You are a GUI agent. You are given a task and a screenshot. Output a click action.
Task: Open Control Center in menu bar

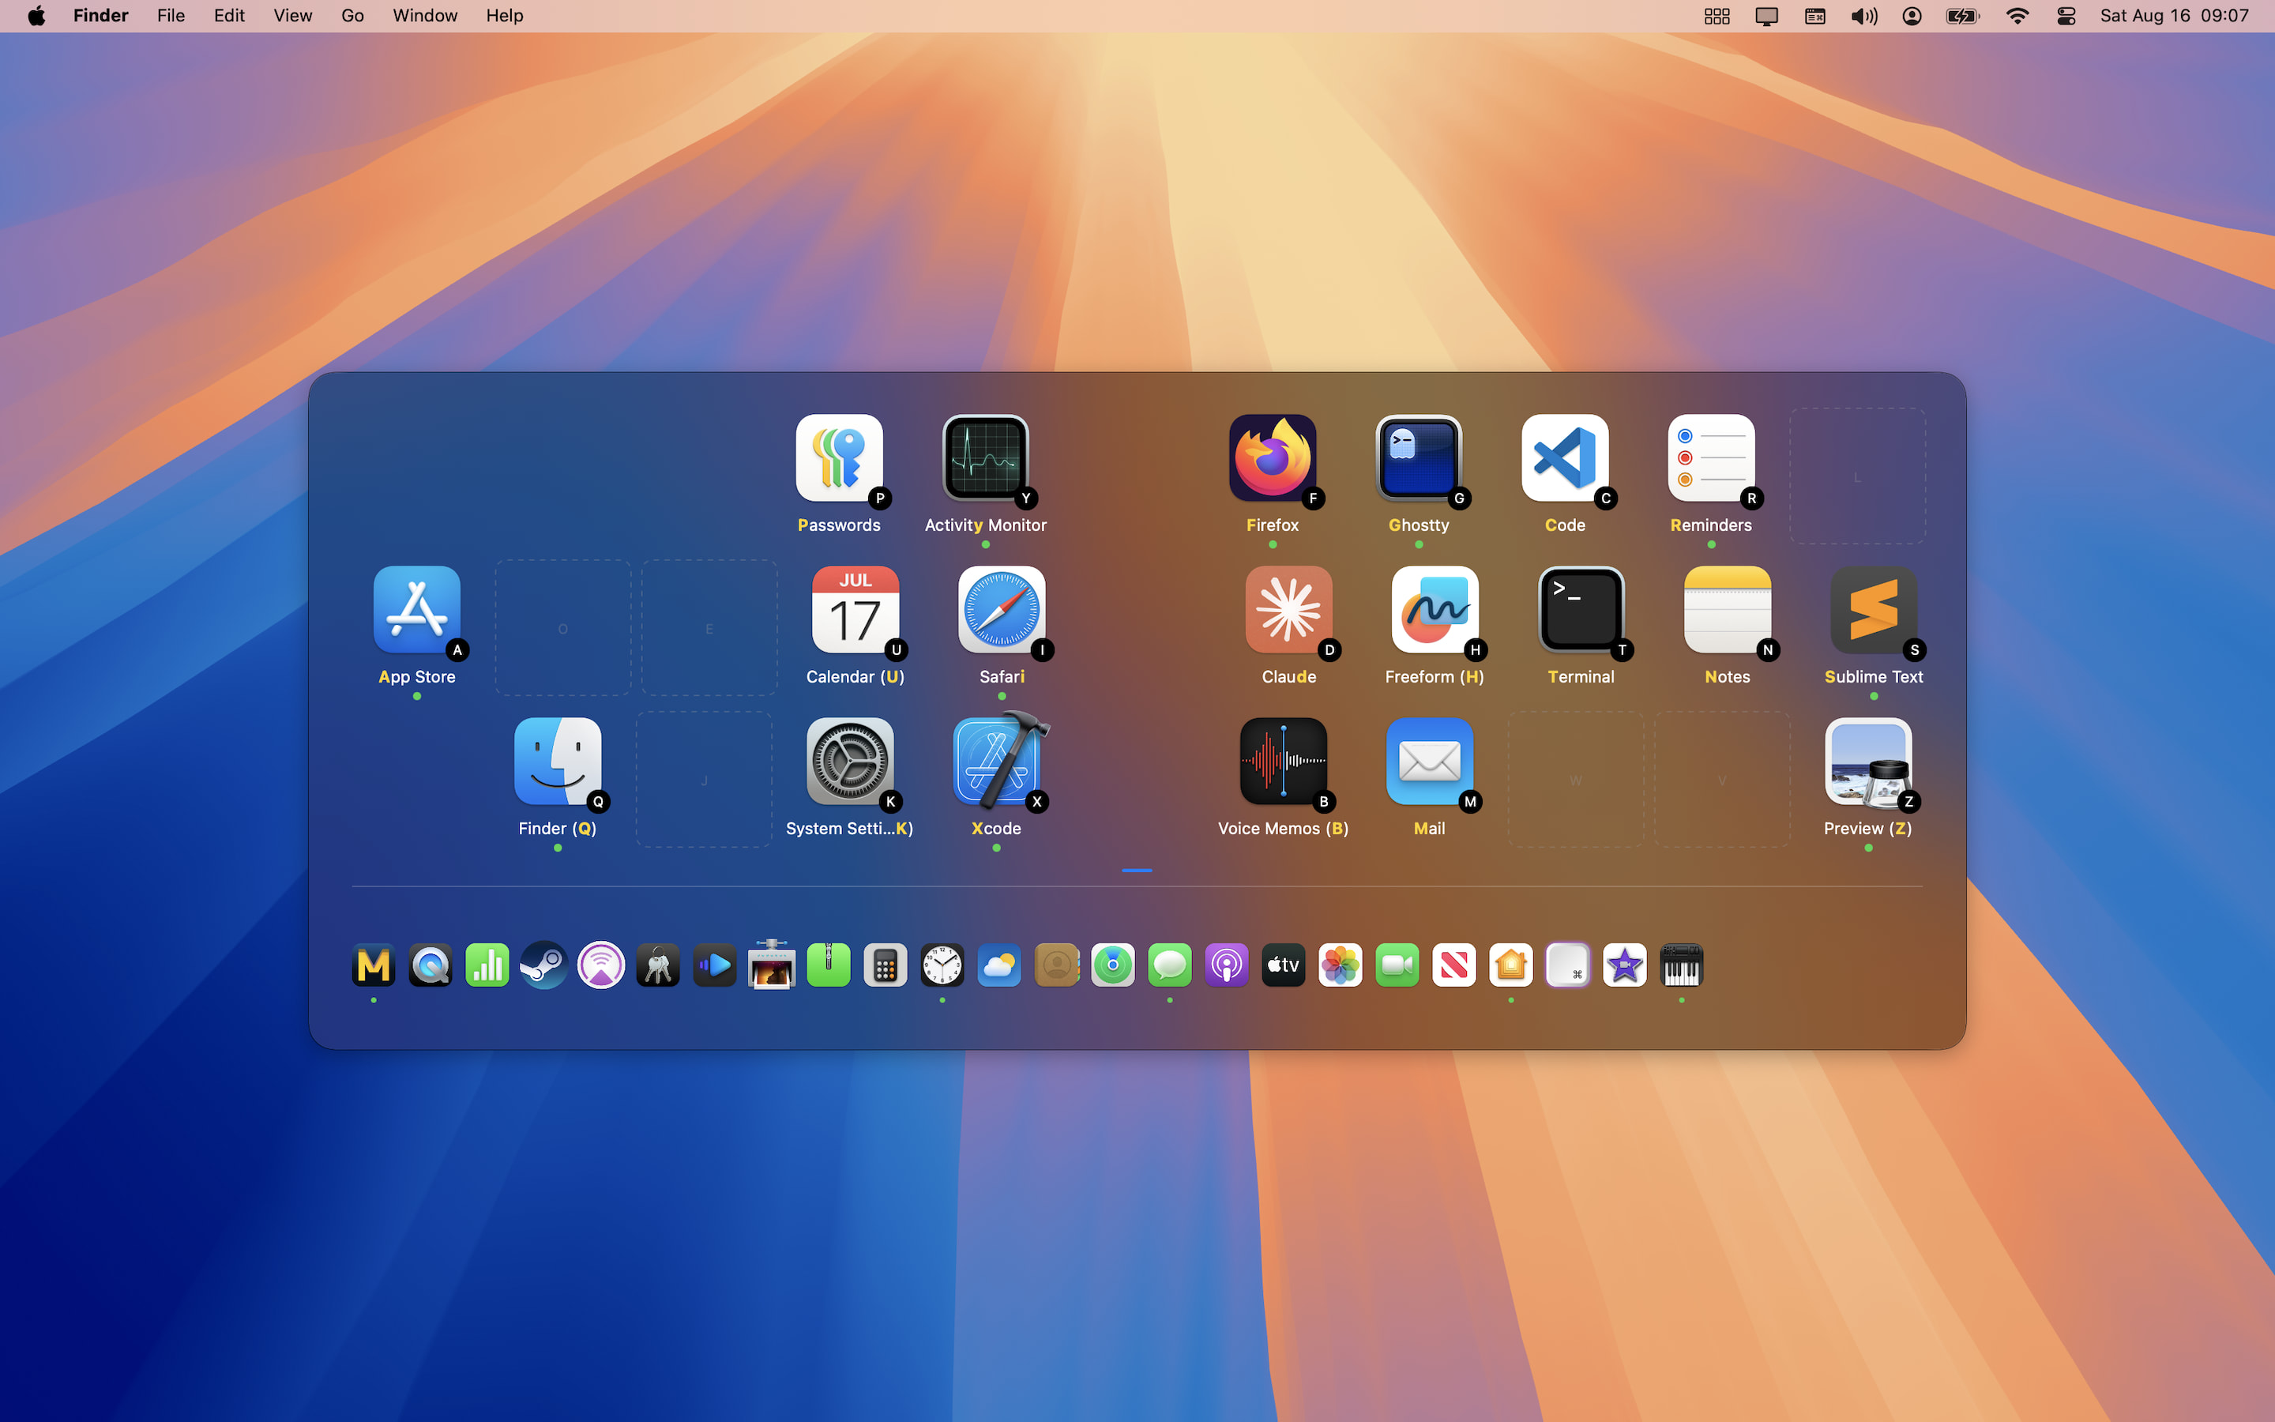click(2066, 16)
